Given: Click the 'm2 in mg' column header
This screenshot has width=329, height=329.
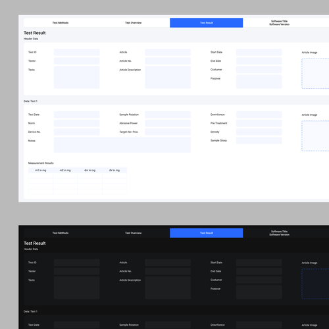Looking at the screenshot, I should point(65,170).
